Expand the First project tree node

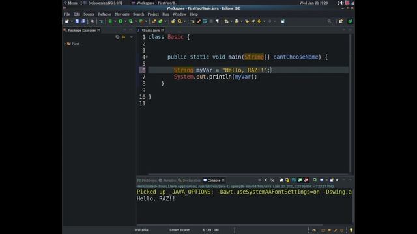65,44
